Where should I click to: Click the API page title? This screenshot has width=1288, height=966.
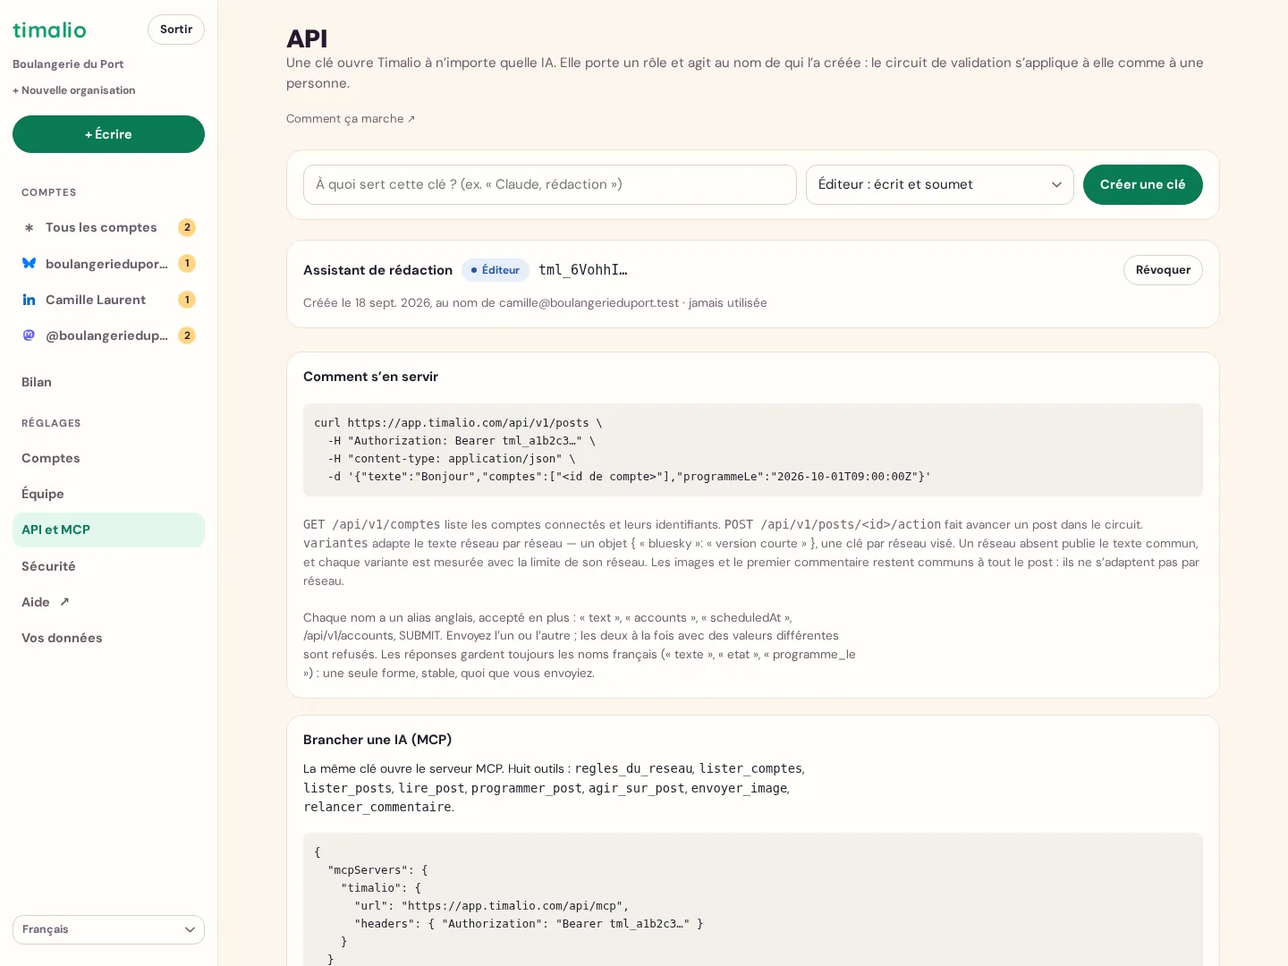point(307,38)
